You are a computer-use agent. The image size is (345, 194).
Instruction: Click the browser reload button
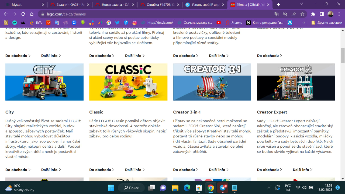(x=23, y=14)
